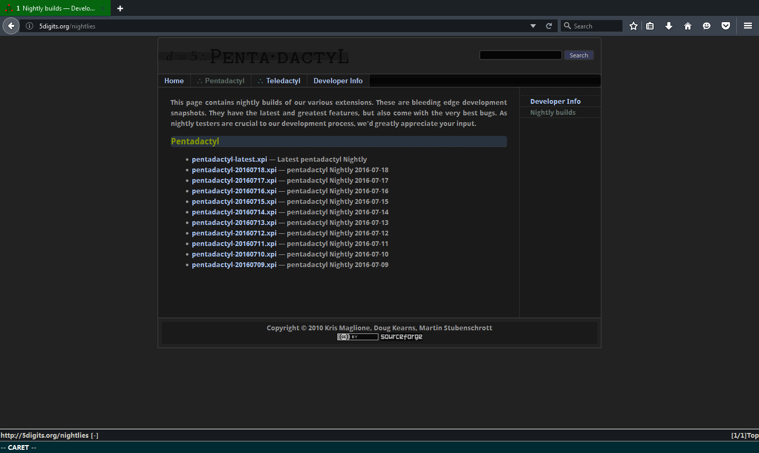Go to browser home page icon
The width and height of the screenshot is (759, 453).
pos(688,26)
